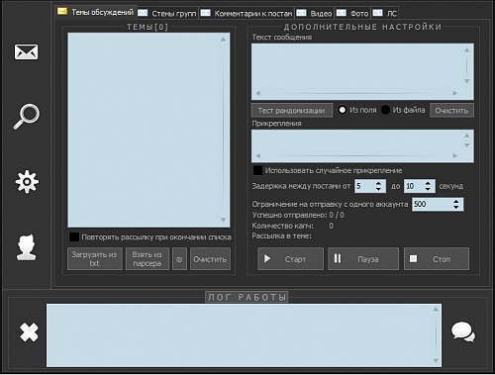
Task: Click down arrow of Лог работы scrollbar
Action: pyautogui.click(x=436, y=361)
